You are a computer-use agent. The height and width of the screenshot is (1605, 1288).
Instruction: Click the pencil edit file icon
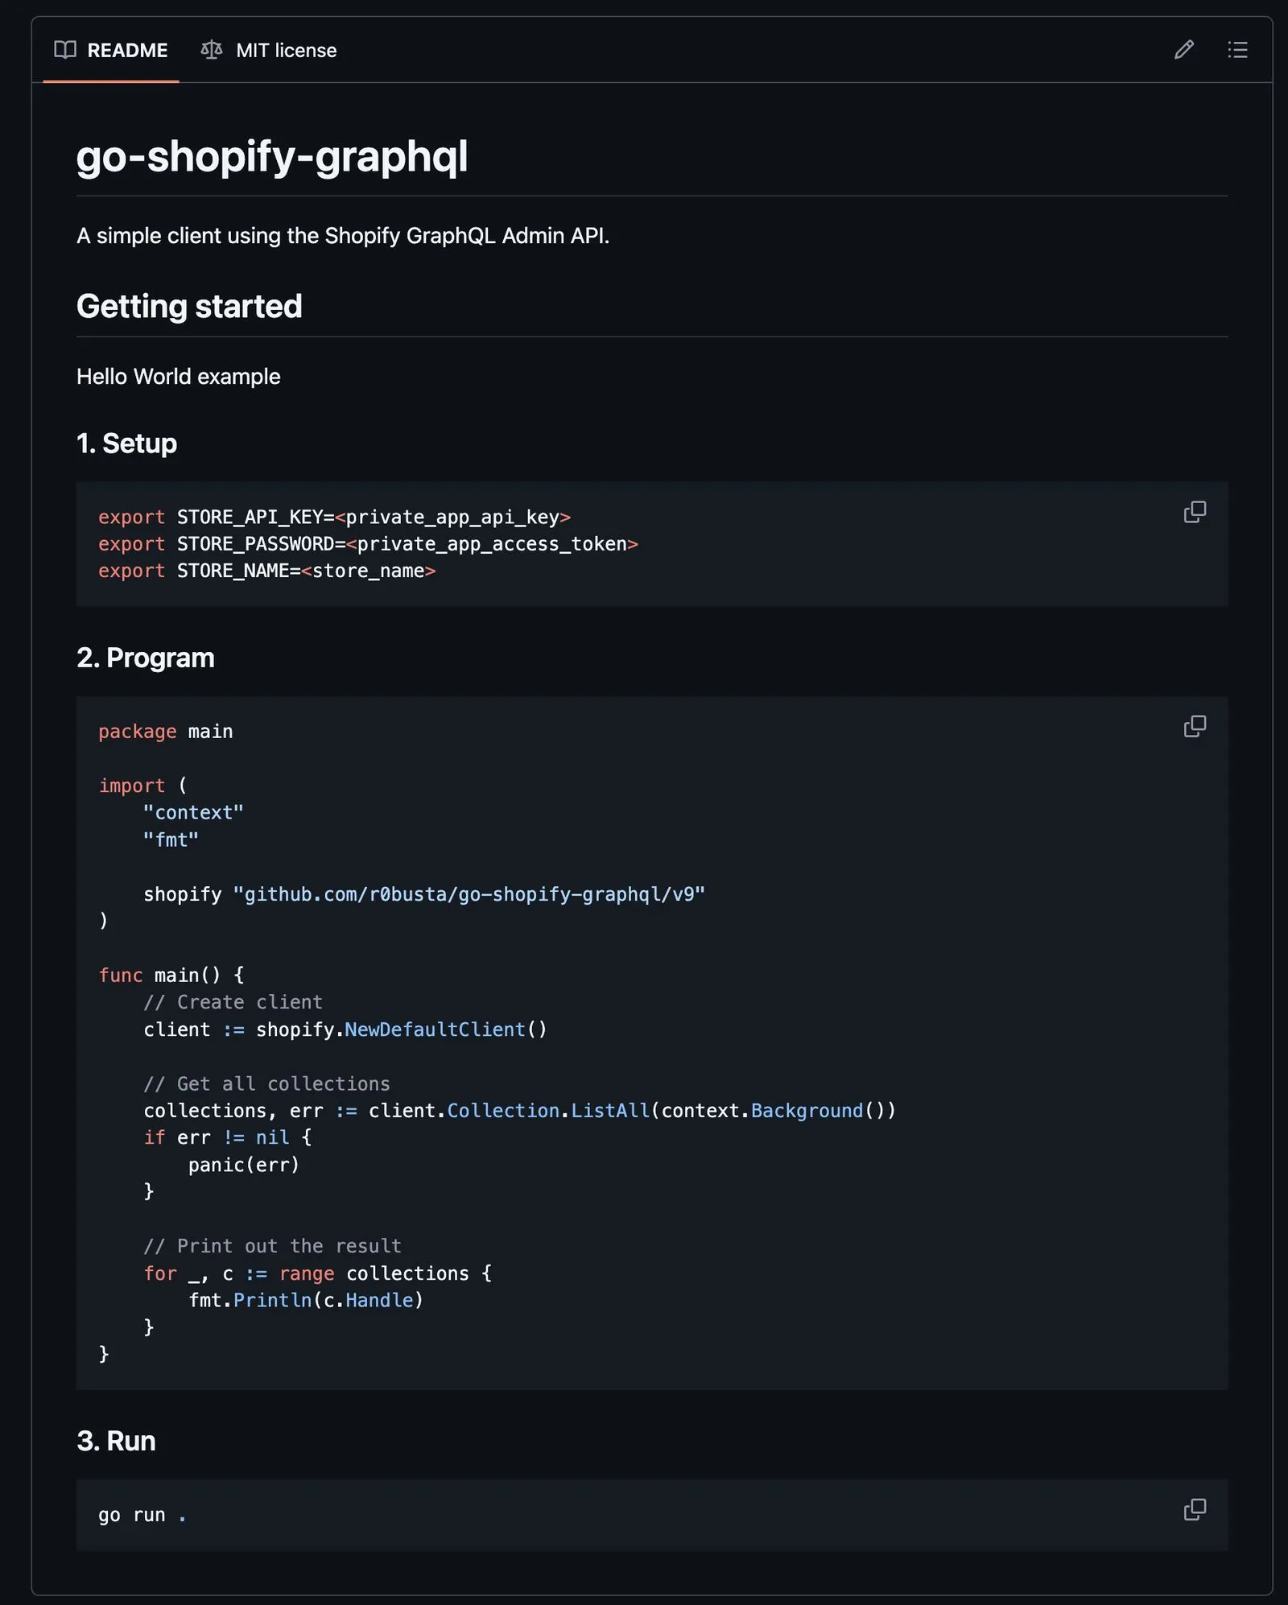(x=1184, y=50)
